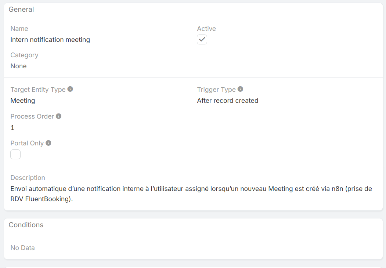Click 'No Data' in Conditions panel
The height and width of the screenshot is (268, 386).
(x=23, y=248)
